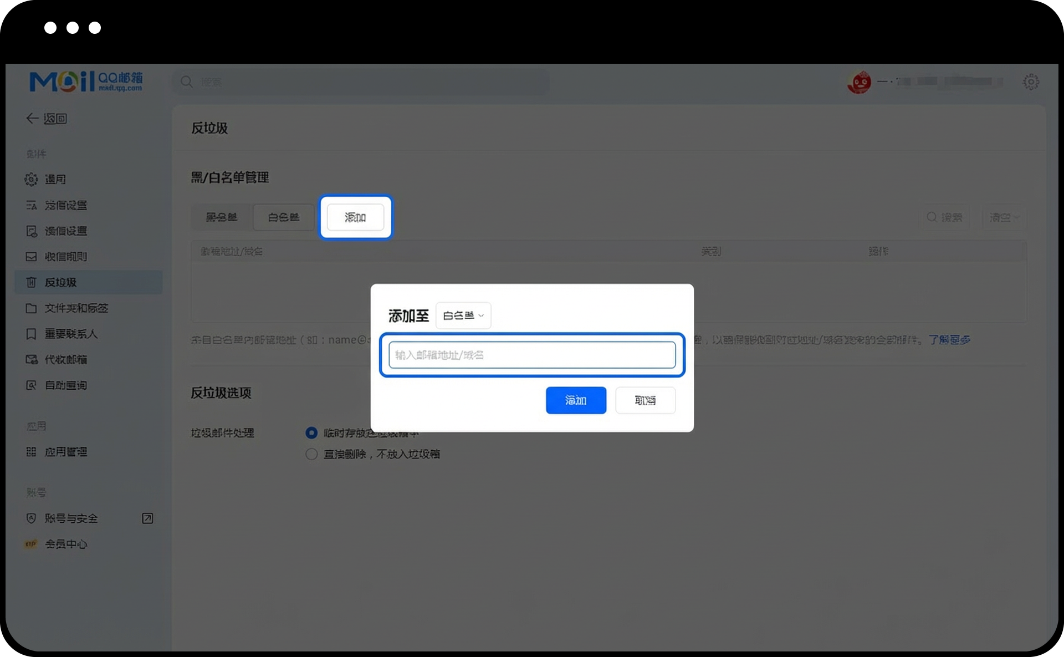Switch to the 白名单 tab

point(283,217)
